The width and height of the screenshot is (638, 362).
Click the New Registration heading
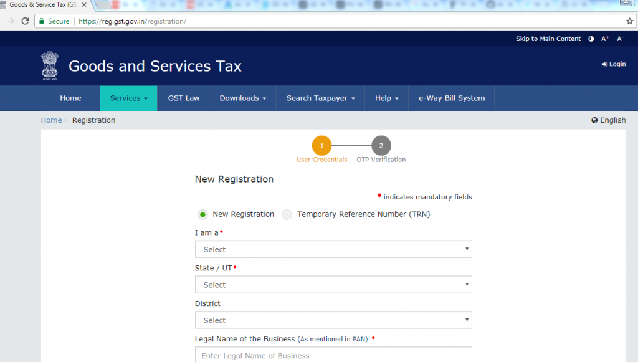pos(234,179)
